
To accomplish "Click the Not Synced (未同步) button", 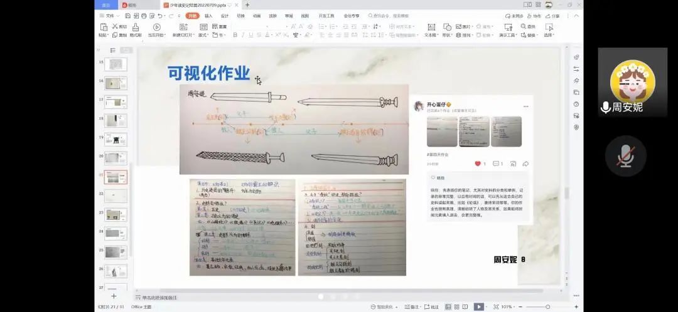I will click(514, 16).
